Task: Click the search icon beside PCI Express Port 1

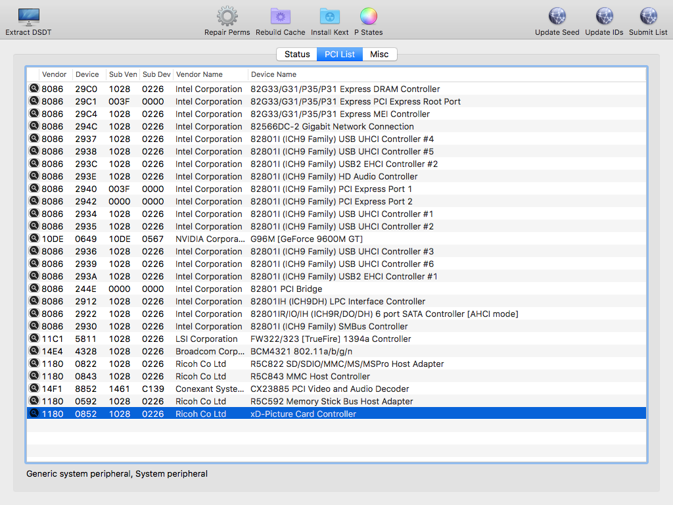Action: (x=34, y=189)
